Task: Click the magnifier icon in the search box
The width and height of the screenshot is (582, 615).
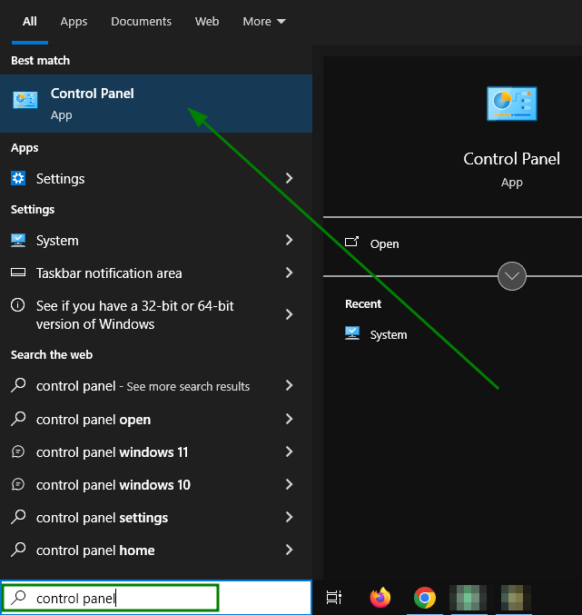Action: point(18,598)
